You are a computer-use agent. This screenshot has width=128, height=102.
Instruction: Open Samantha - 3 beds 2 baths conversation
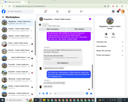click(x=17, y=94)
